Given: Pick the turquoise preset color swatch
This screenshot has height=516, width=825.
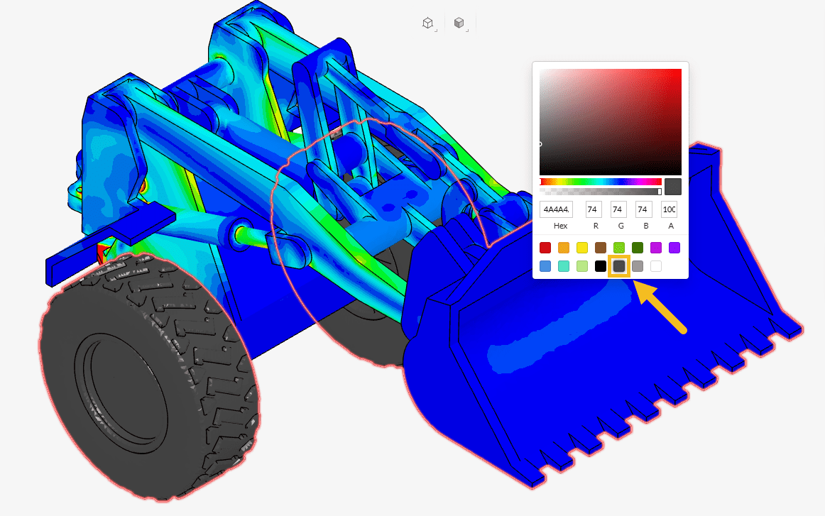Looking at the screenshot, I should pyautogui.click(x=564, y=266).
